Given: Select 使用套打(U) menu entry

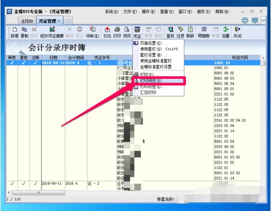Looking at the screenshot, I should pyautogui.click(x=158, y=49).
